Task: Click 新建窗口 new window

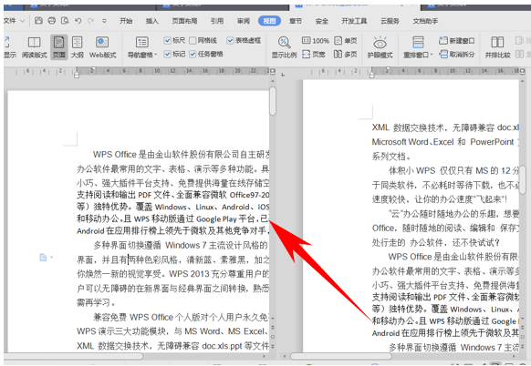Action: 456,41
